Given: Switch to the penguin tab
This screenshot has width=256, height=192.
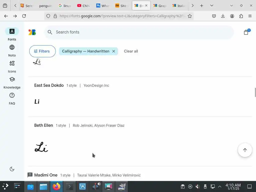Looking at the screenshot, I should click(x=46, y=6).
